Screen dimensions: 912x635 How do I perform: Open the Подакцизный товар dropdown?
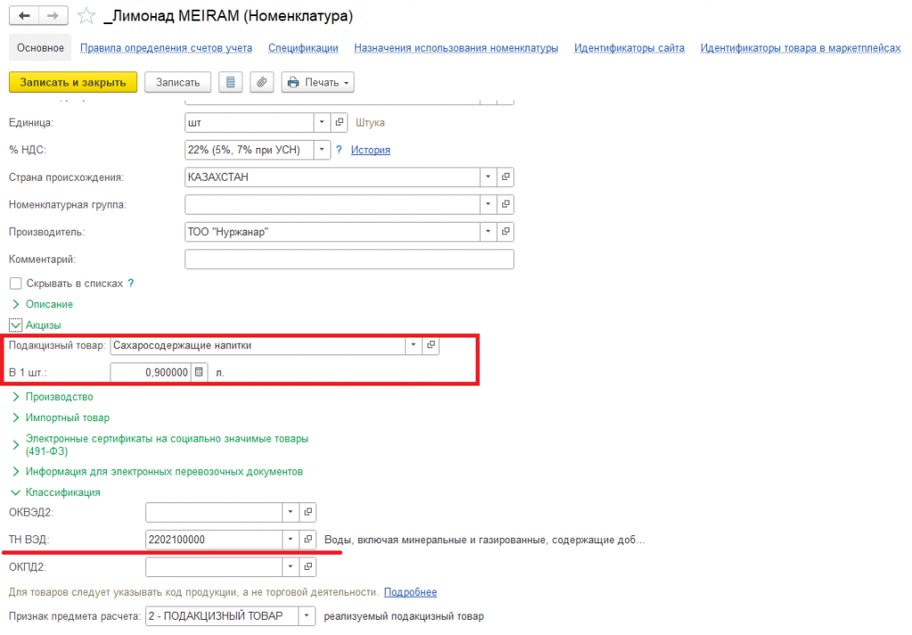tap(413, 345)
